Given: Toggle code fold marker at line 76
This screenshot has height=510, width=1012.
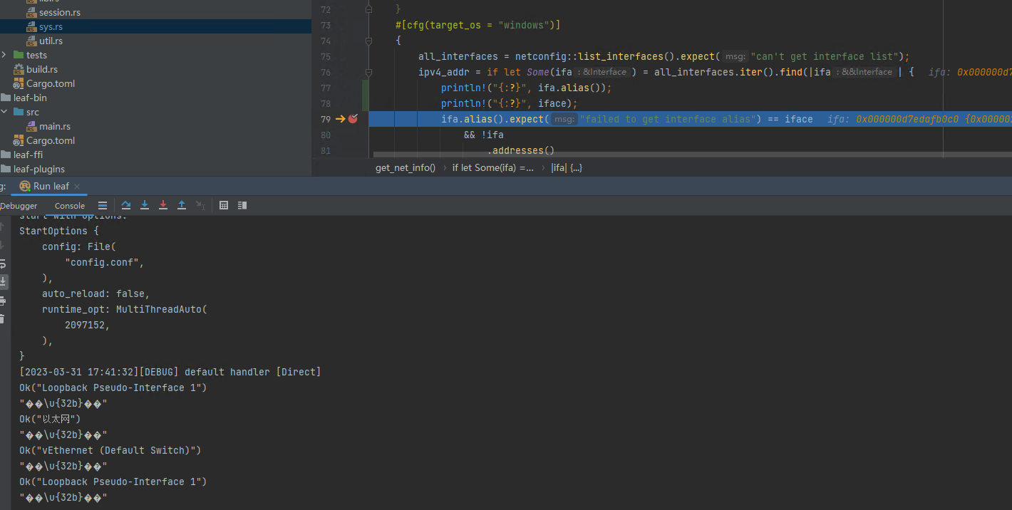Looking at the screenshot, I should coord(368,72).
